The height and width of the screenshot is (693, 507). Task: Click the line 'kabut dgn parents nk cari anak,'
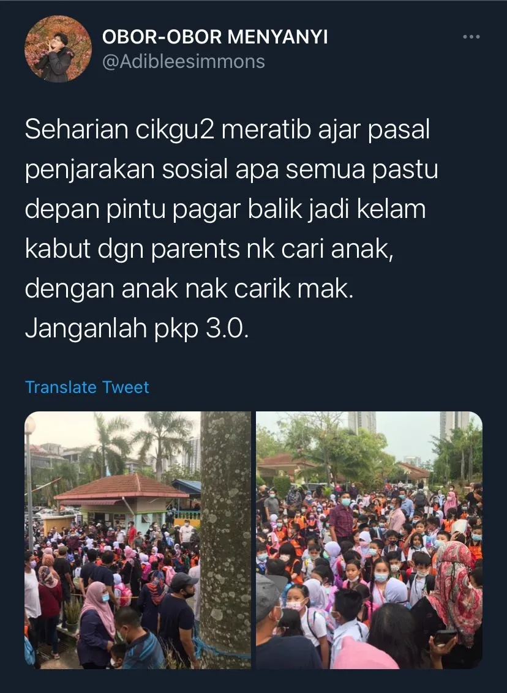[x=209, y=249]
